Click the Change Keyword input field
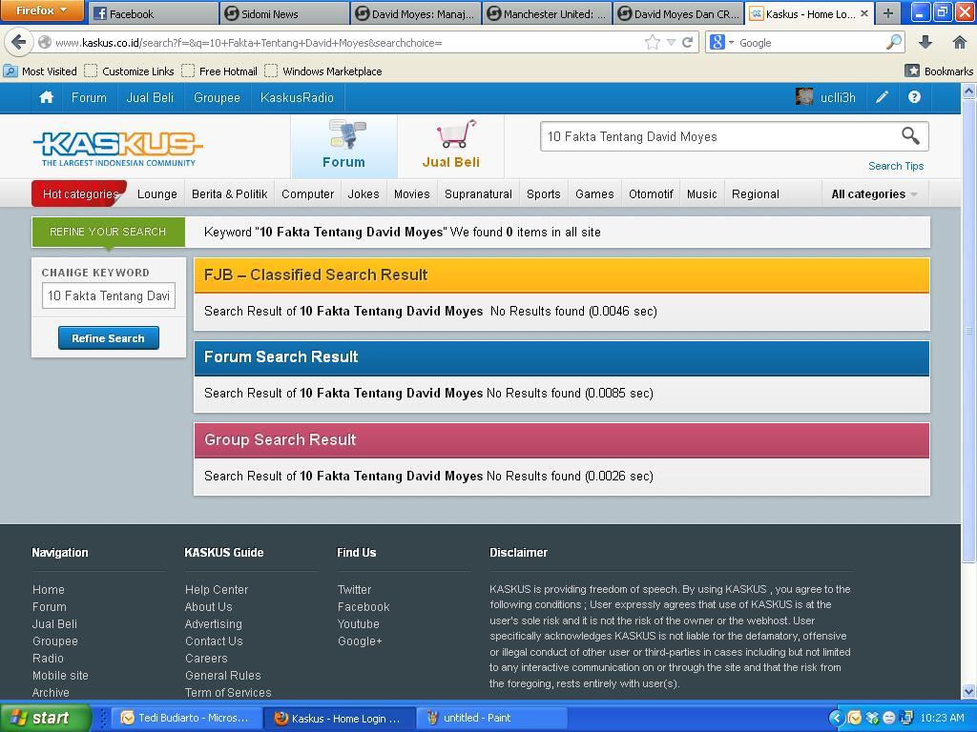 (109, 295)
